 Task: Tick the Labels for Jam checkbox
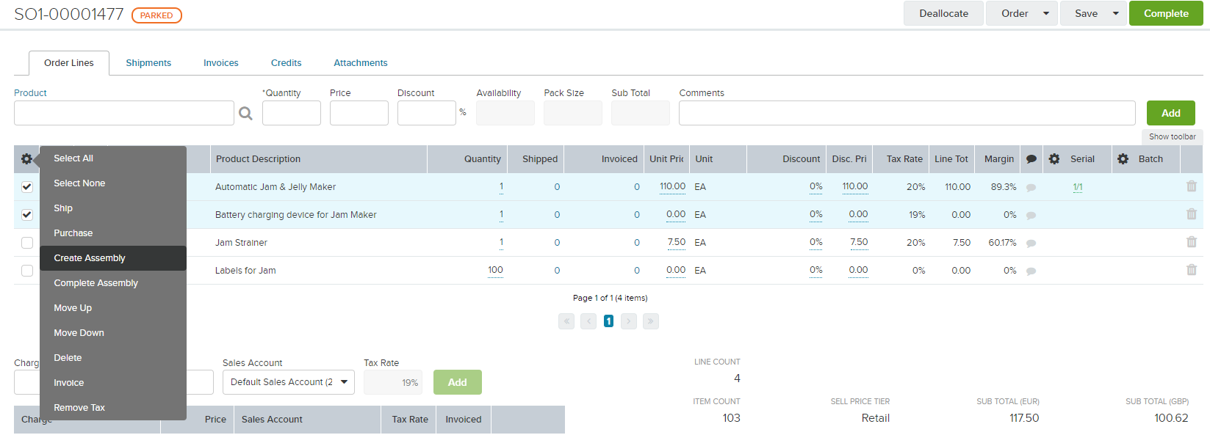click(27, 271)
